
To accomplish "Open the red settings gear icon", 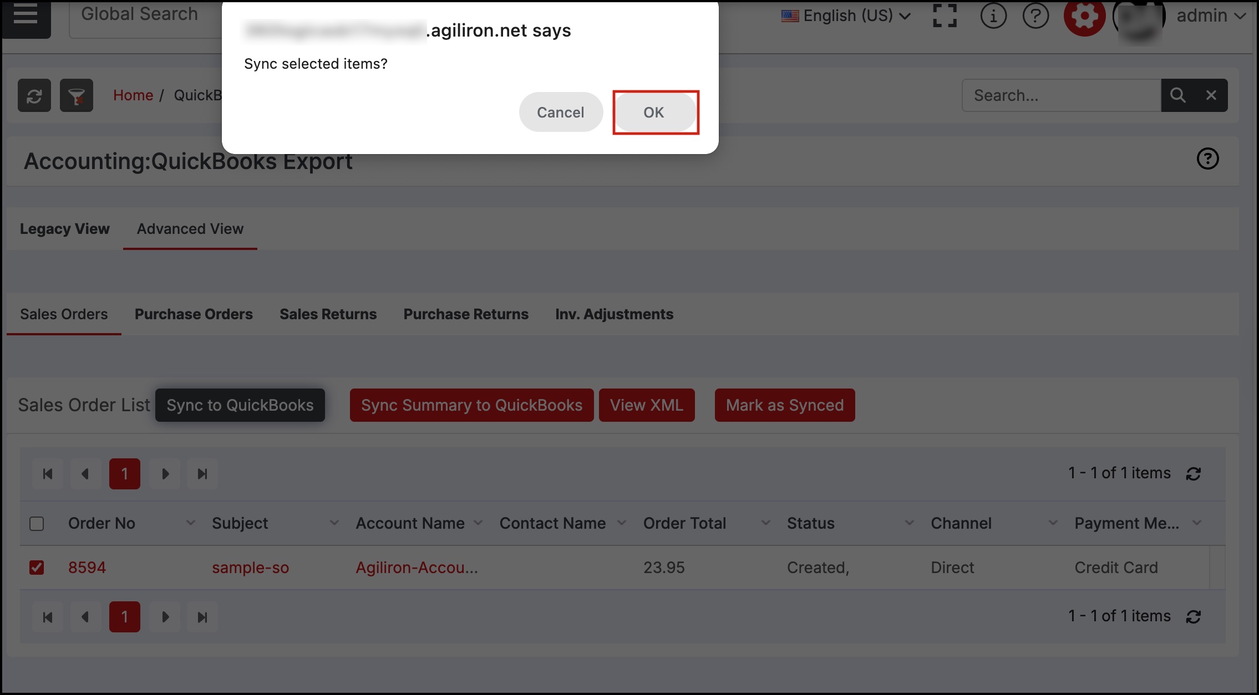I will click(x=1084, y=17).
